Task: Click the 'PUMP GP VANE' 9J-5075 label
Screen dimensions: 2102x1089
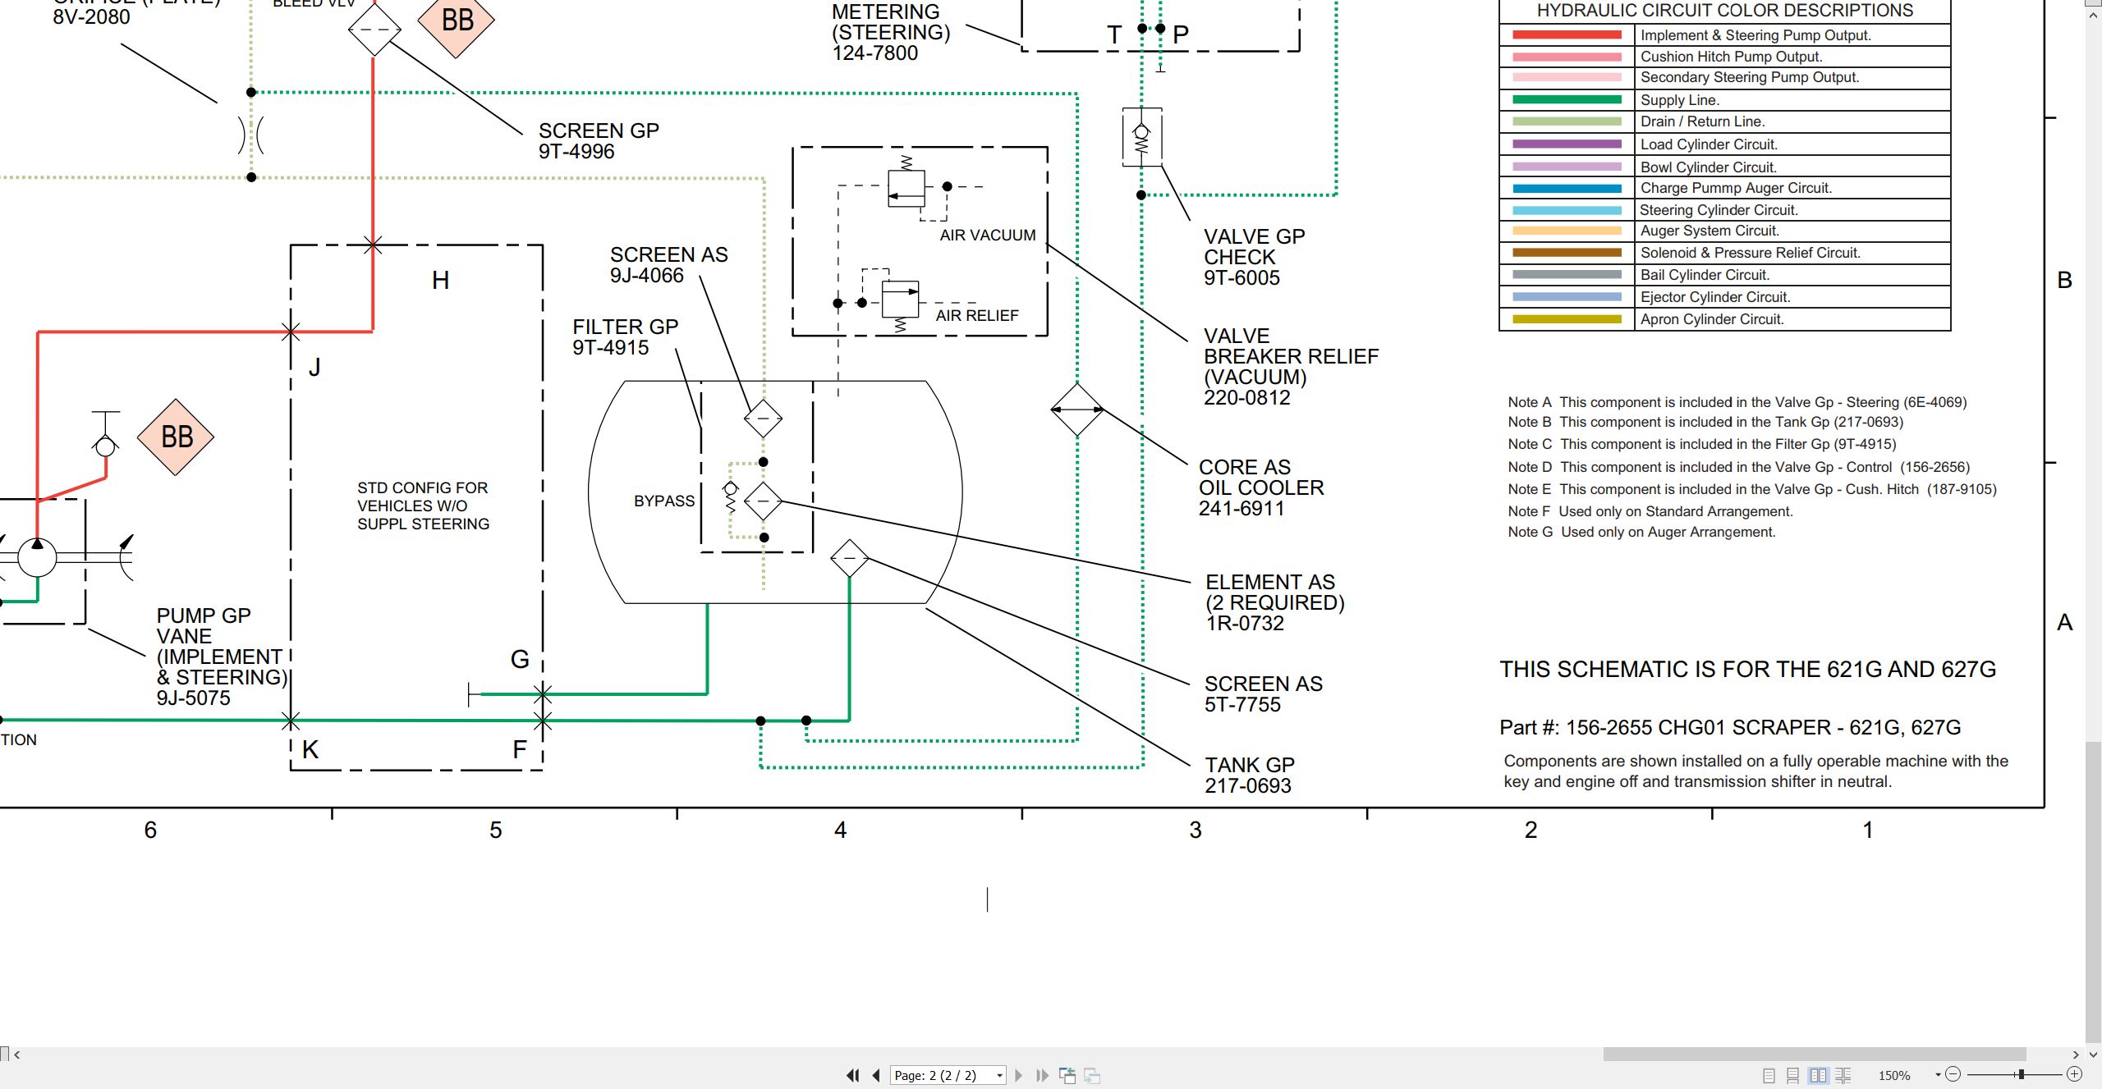Action: 222,657
